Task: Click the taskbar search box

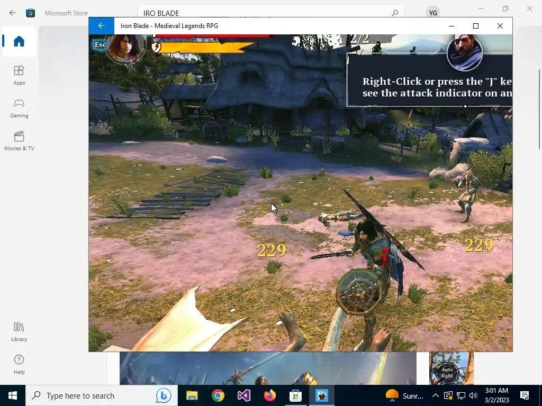Action: click(x=101, y=395)
